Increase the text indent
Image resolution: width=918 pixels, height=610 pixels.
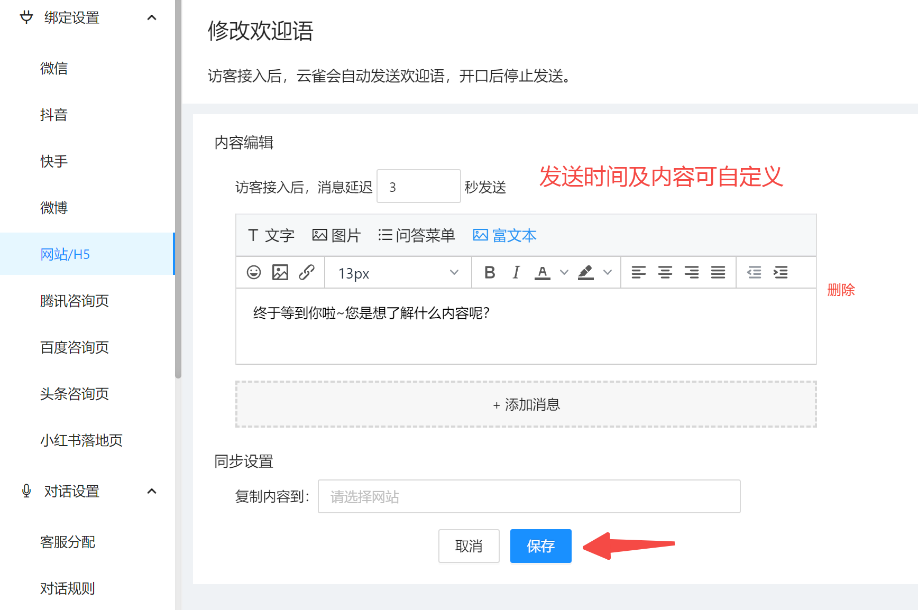tap(781, 272)
